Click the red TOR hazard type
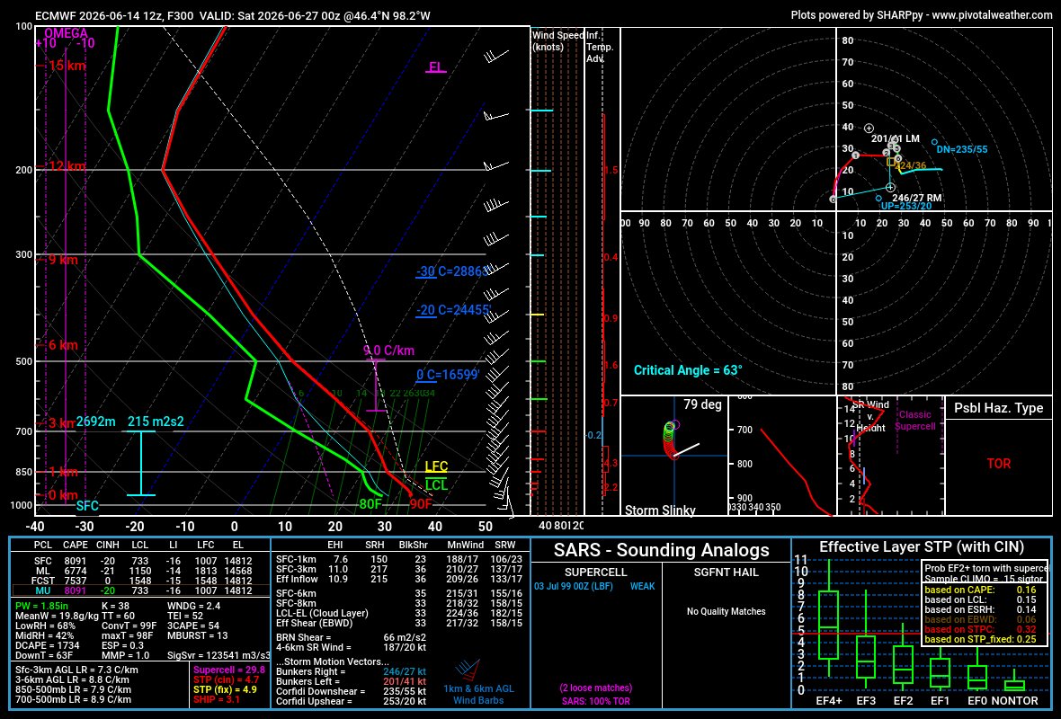The height and width of the screenshot is (719, 1061). pyautogui.click(x=998, y=464)
